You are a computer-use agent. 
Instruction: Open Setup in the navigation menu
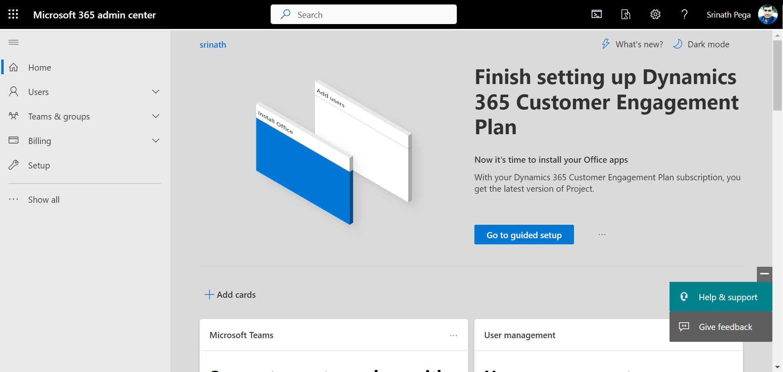[39, 166]
